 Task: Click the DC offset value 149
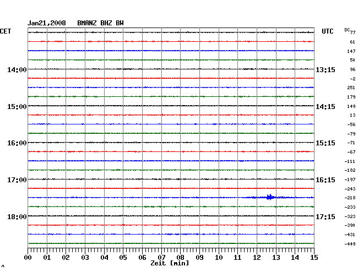click(351, 106)
